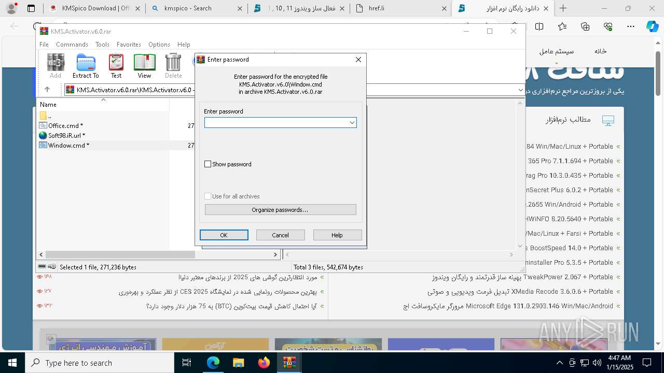Viewport: 664px width, 373px height.
Task: Click the Name column header sort
Action: coord(103,104)
